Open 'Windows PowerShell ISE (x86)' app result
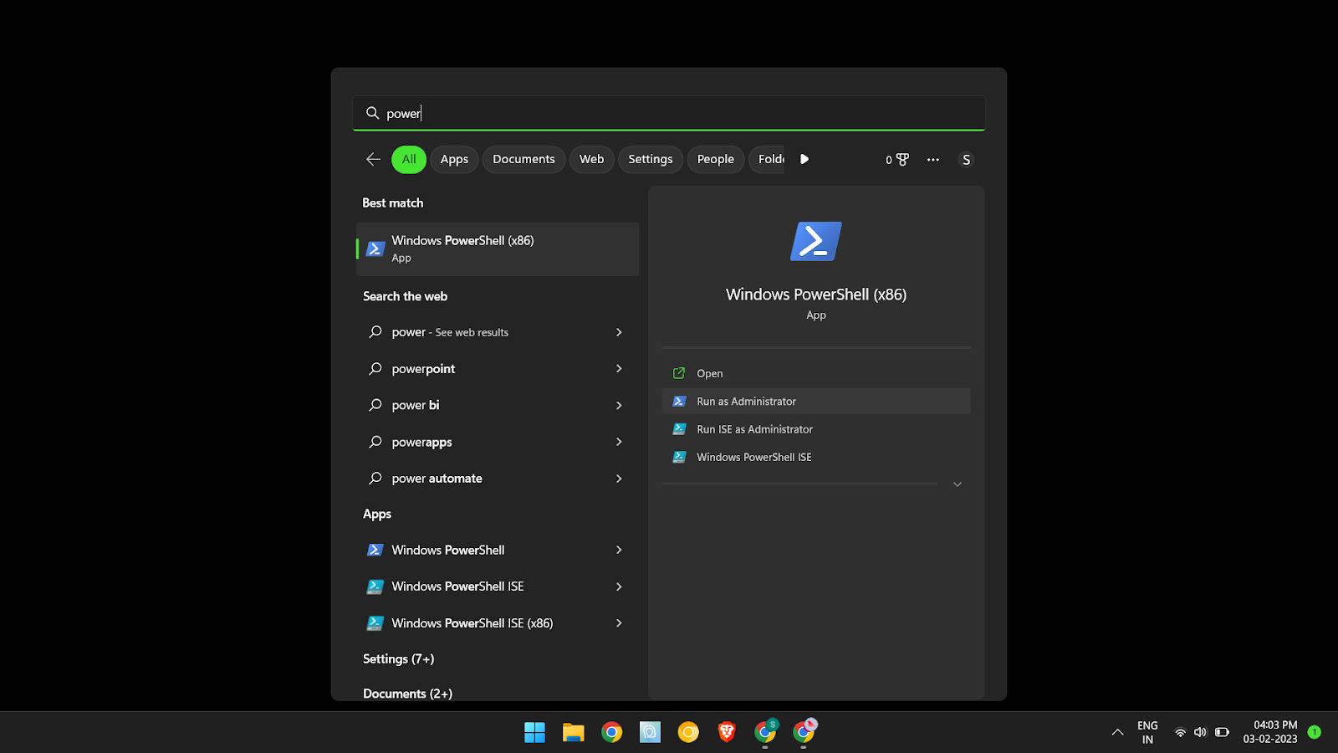This screenshot has width=1338, height=753. point(498,623)
